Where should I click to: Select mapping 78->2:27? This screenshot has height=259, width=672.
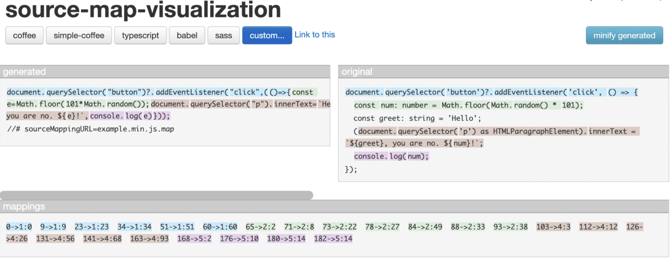382,227
